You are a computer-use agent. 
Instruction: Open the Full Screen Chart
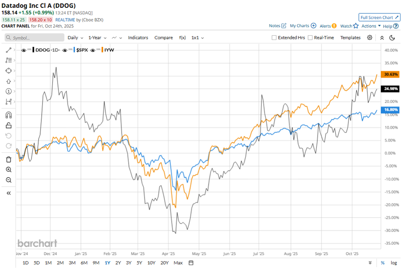point(379,18)
